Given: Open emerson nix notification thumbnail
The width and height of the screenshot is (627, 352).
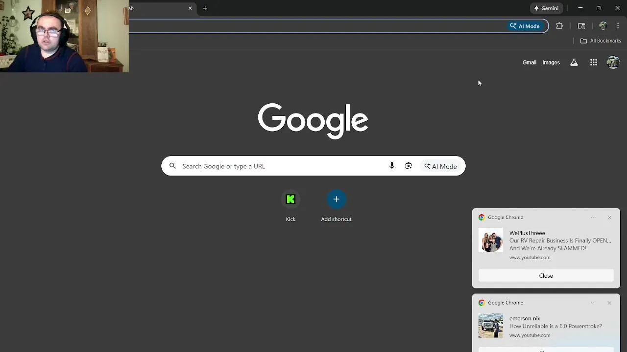Looking at the screenshot, I should click(x=490, y=326).
